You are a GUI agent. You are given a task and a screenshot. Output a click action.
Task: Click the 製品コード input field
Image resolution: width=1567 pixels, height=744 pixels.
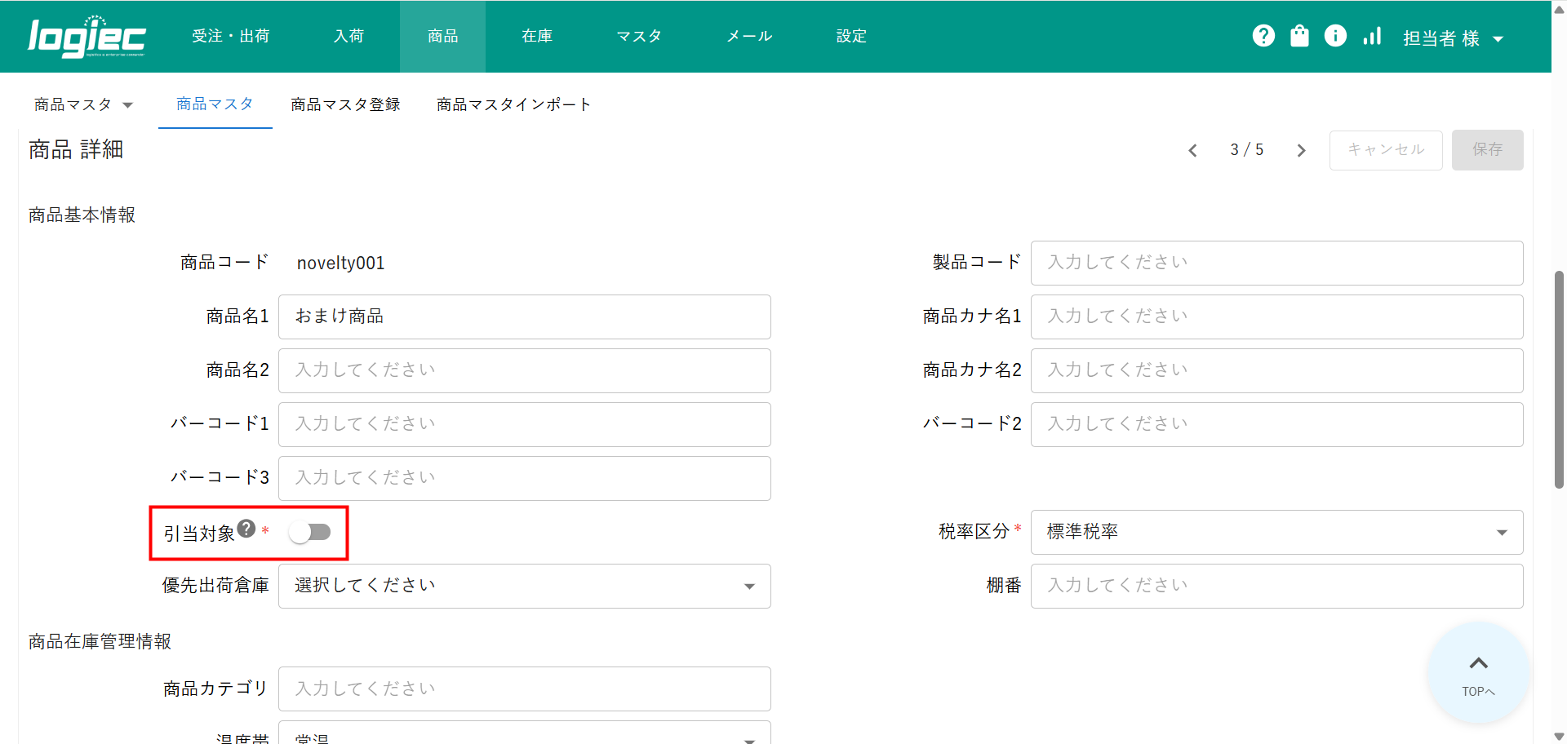(1276, 263)
